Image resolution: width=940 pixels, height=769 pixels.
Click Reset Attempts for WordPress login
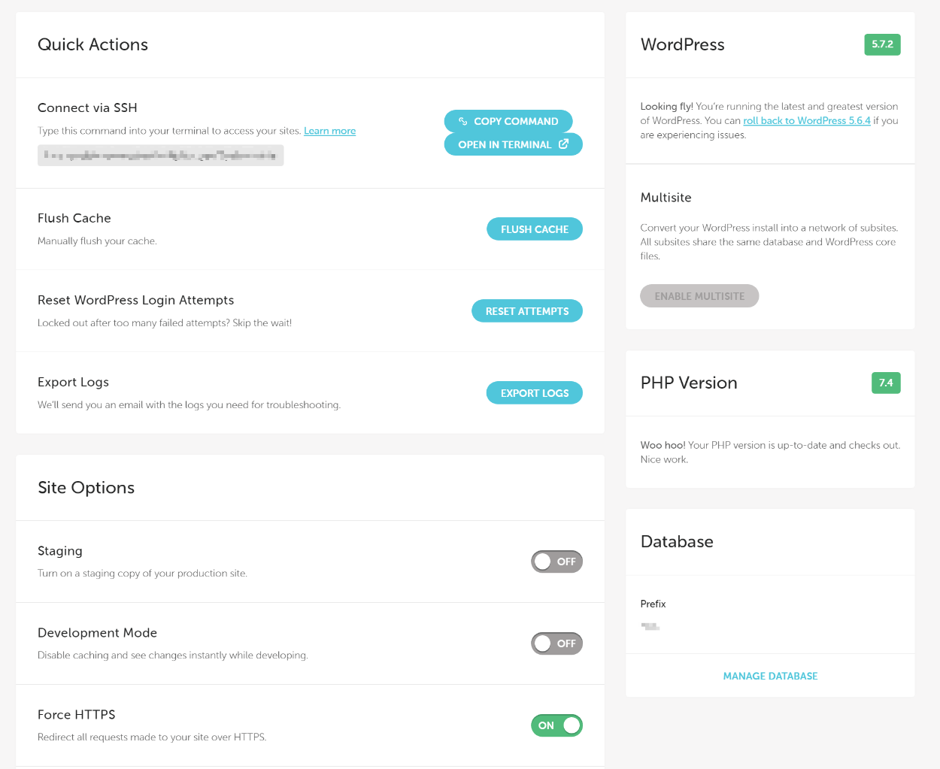[526, 311]
